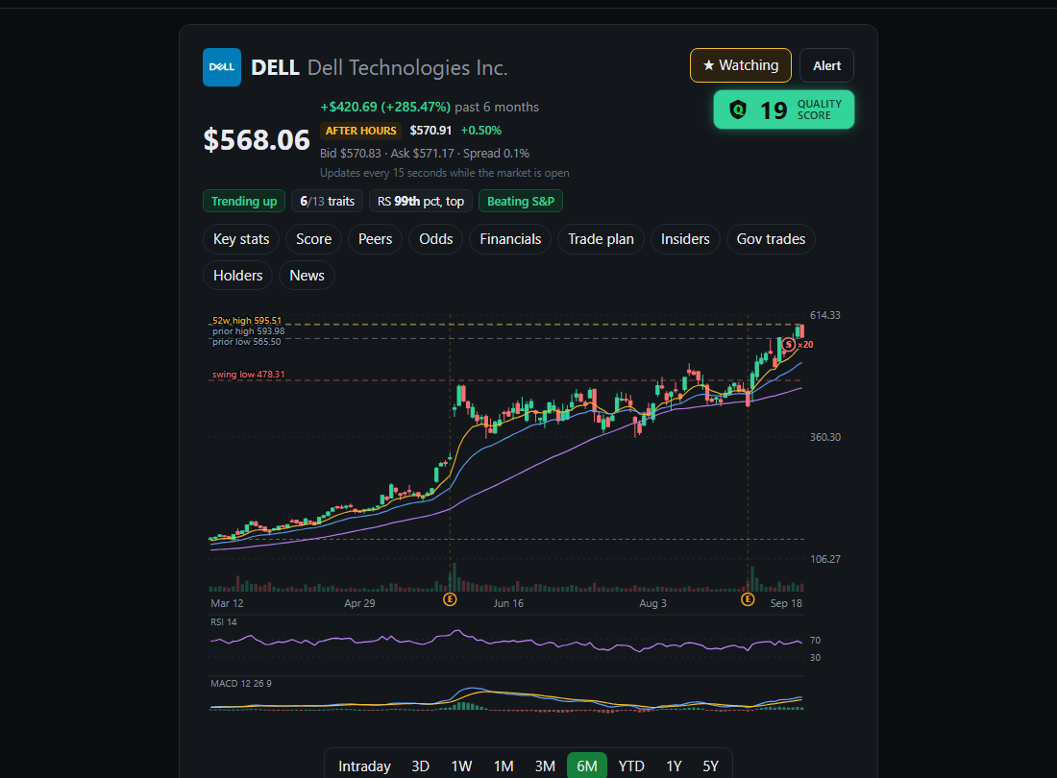
Task: Click the Aug 3 date label
Action: pos(652,603)
